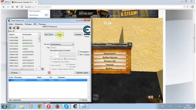Open the Windows Start menu
Image resolution: width=196 pixels, height=110 pixels.
tap(5, 107)
